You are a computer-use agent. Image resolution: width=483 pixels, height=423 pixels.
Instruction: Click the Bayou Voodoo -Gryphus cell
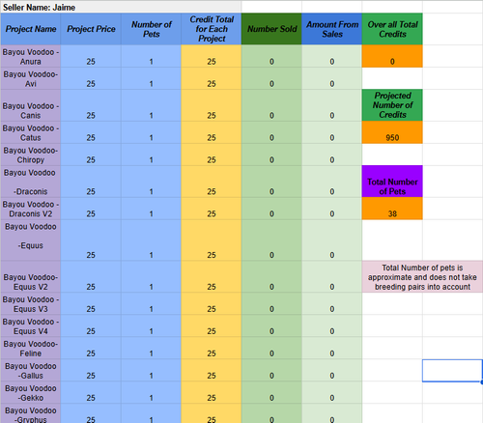point(31,413)
